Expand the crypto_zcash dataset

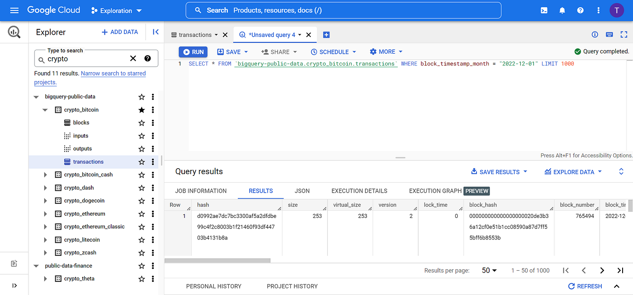pyautogui.click(x=45, y=253)
